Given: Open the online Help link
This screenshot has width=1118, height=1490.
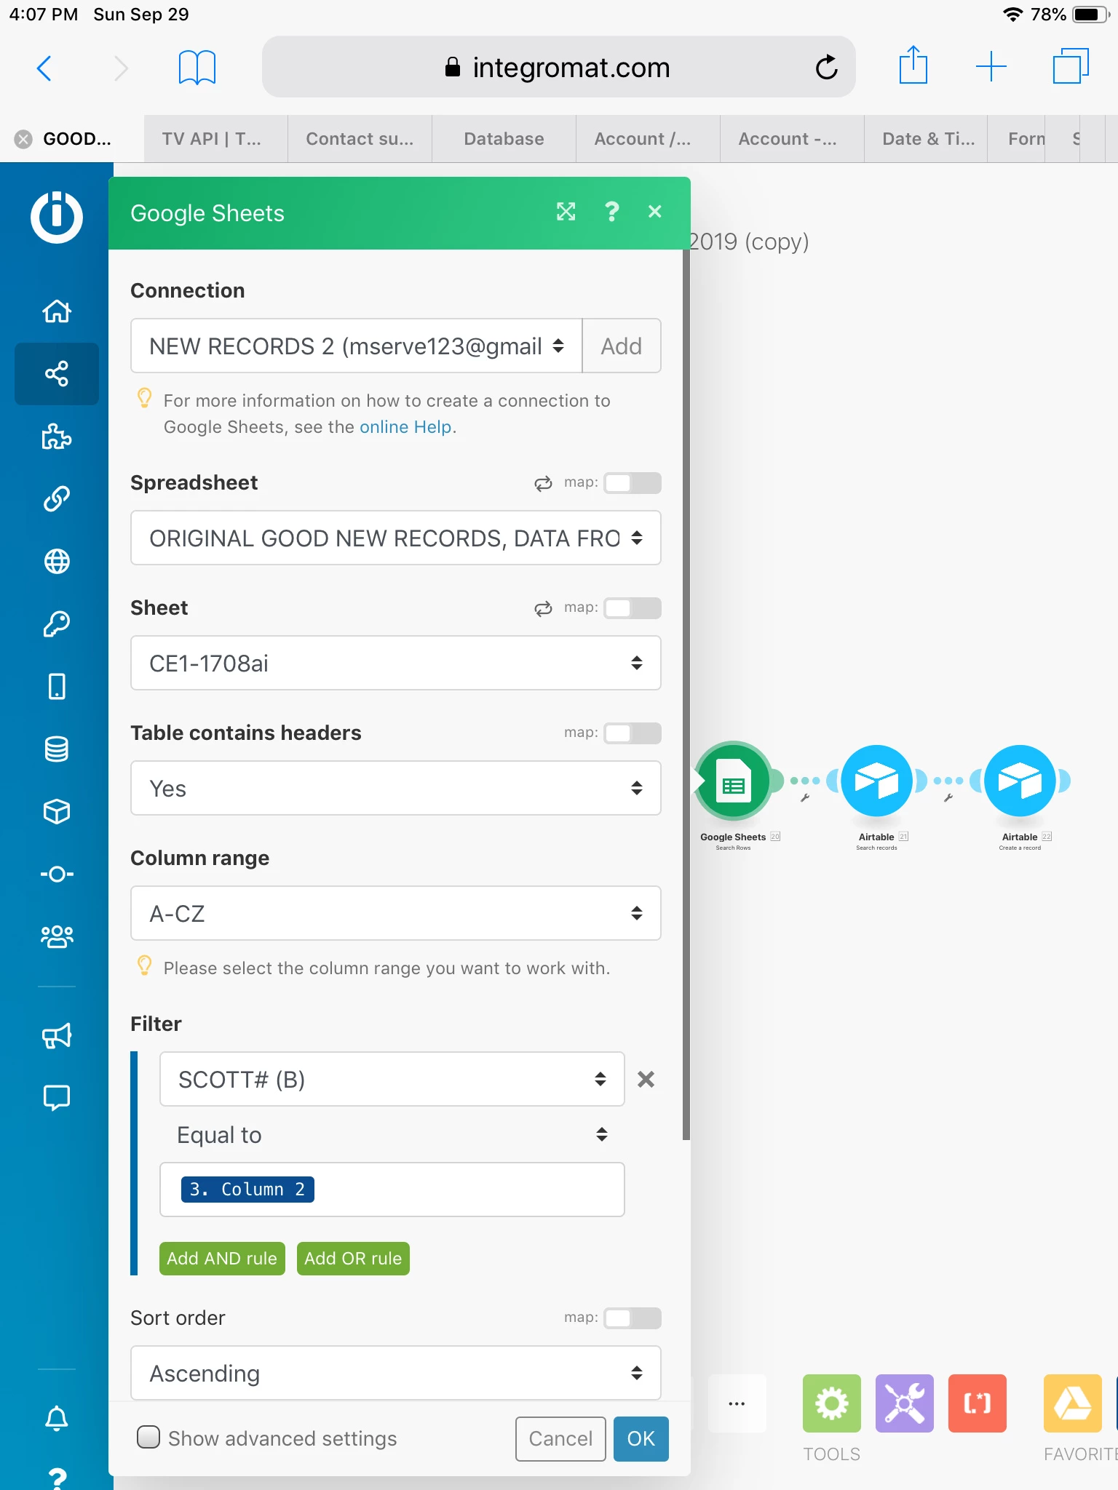Looking at the screenshot, I should pyautogui.click(x=405, y=427).
